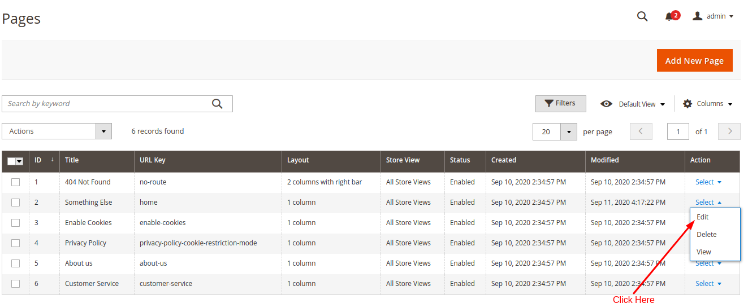This screenshot has width=748, height=308.
Task: Submit keyword search magnifier button
Action: coord(217,104)
